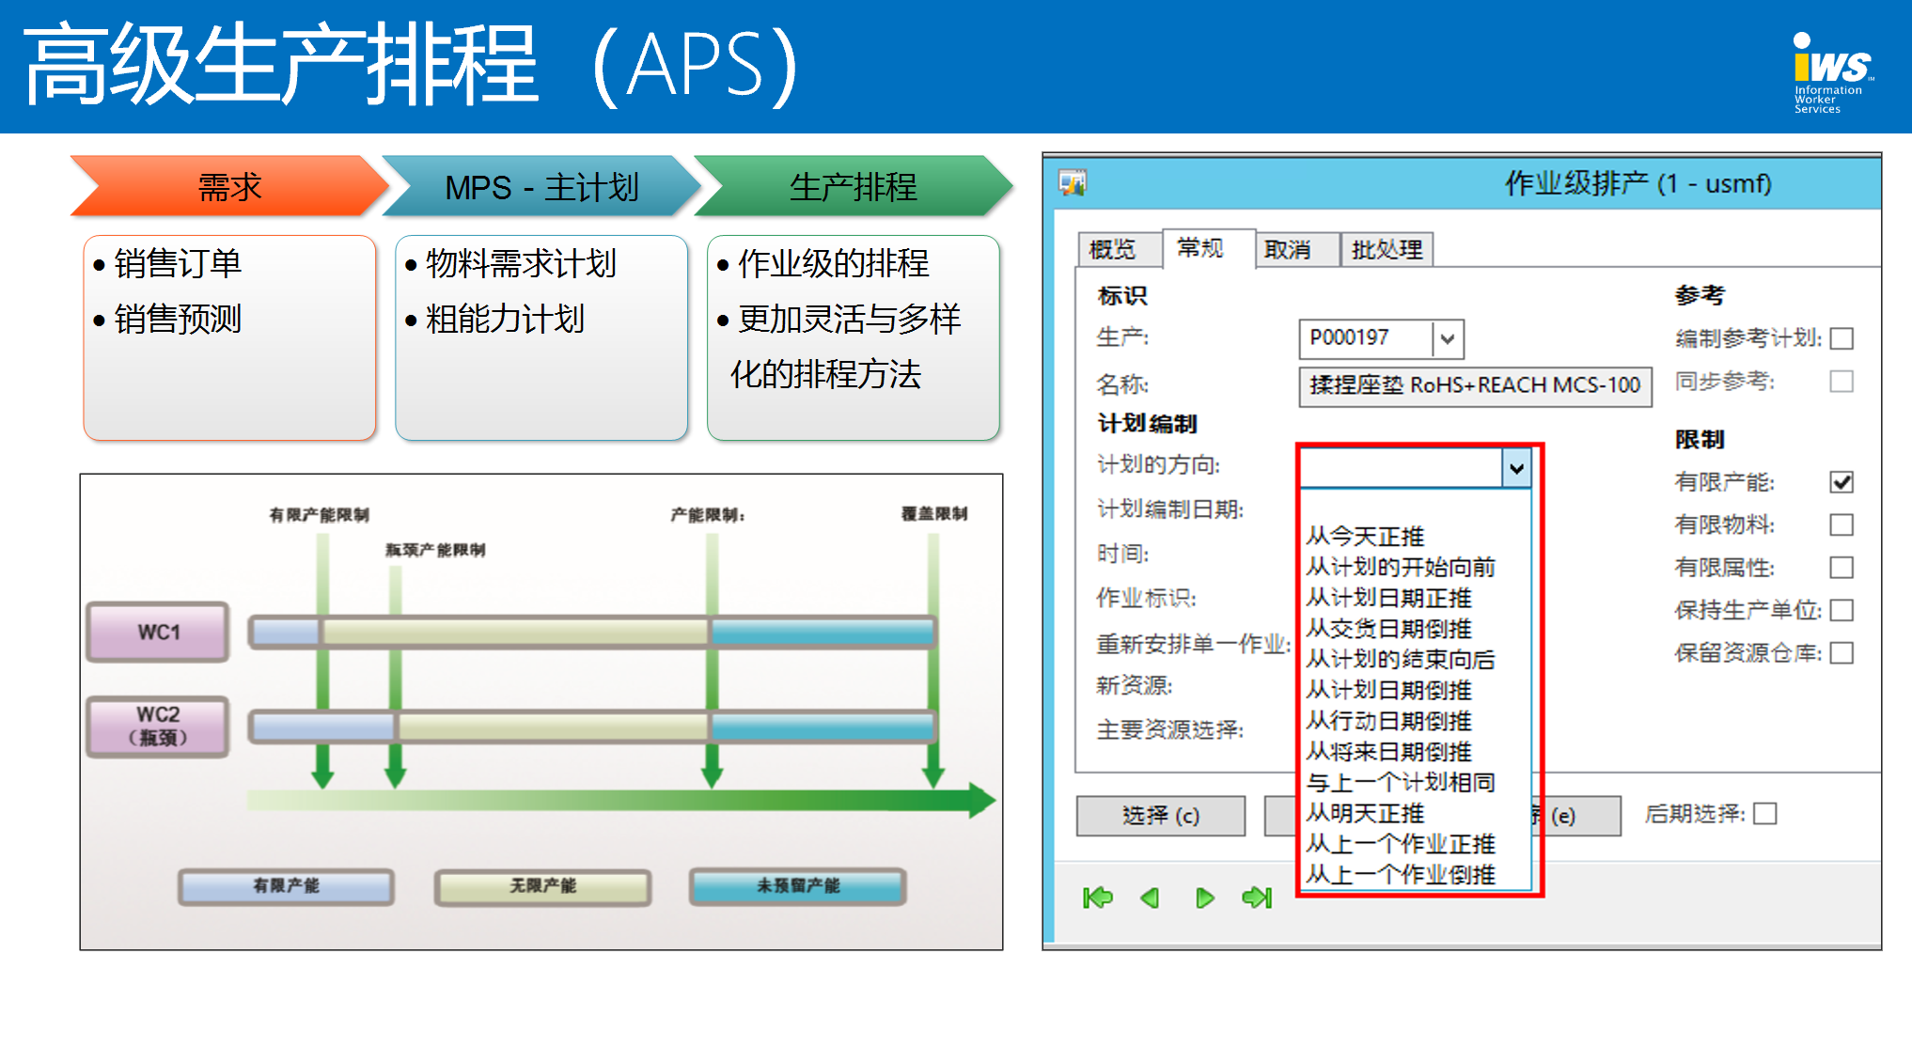Screen dimensions: 1912x1048
Task: Enable the 有限物料 checkbox
Action: point(1841,524)
